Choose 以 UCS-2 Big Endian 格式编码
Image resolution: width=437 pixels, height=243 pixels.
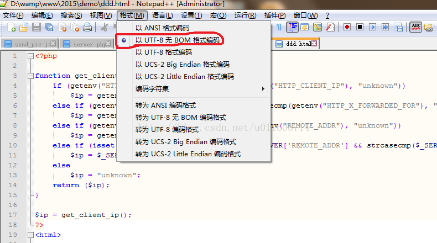pos(194,65)
